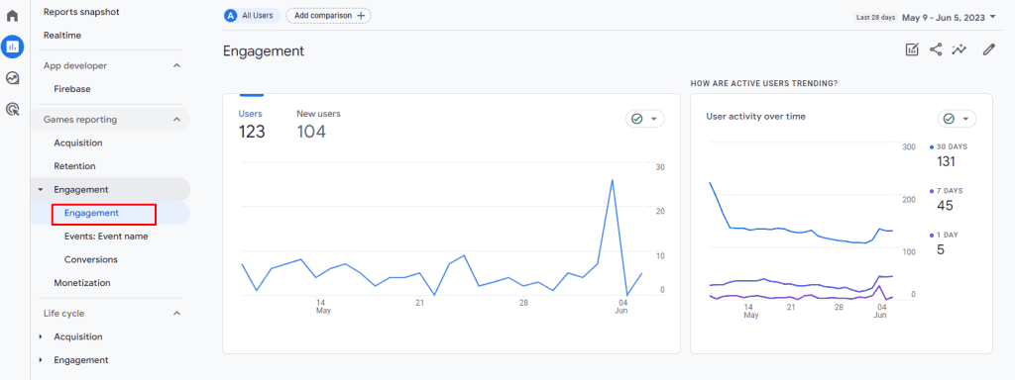Collapse the App developer section

pyautogui.click(x=176, y=66)
